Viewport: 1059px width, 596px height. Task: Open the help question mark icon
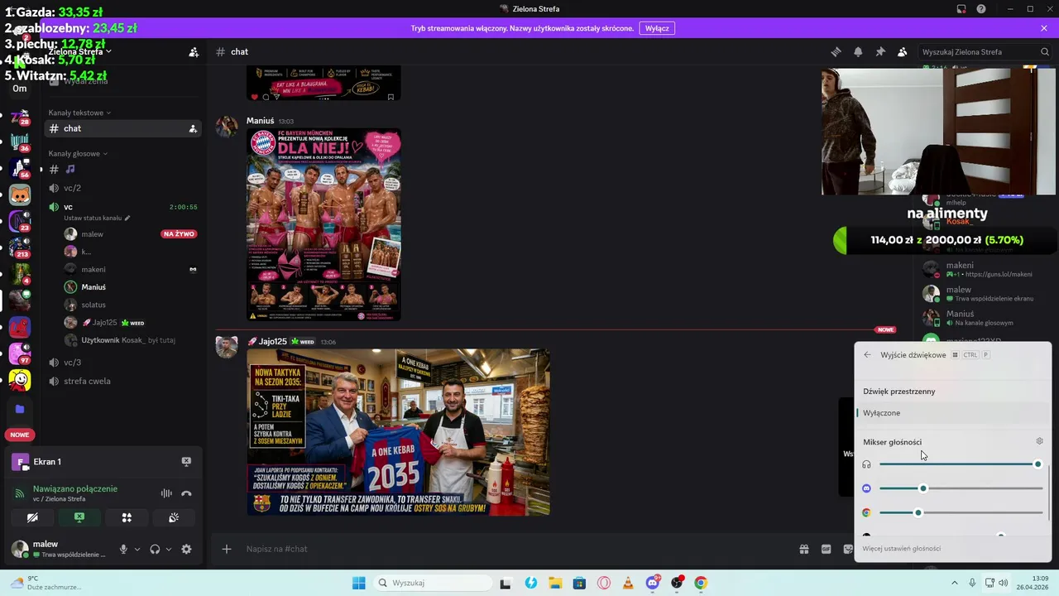click(x=981, y=9)
